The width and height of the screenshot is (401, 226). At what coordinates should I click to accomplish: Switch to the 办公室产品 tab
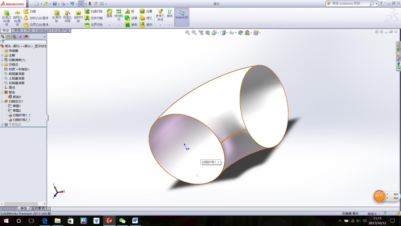tap(61, 30)
